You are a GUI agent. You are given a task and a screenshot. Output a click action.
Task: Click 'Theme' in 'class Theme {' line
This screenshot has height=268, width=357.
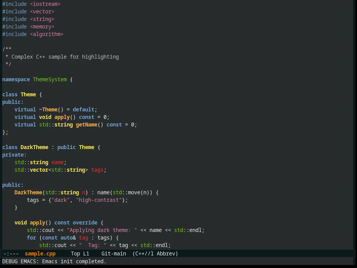[x=28, y=94]
